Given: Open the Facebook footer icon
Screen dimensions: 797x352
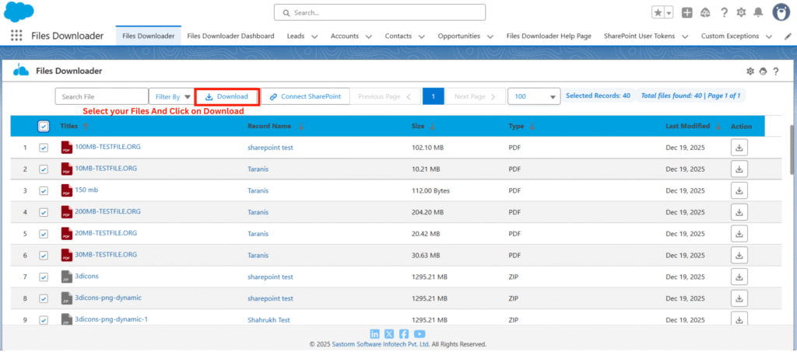Looking at the screenshot, I should tap(404, 334).
